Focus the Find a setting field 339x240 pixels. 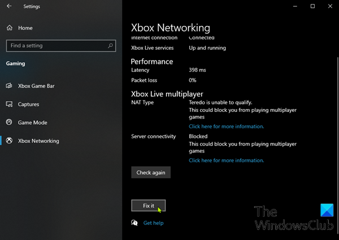coord(61,46)
